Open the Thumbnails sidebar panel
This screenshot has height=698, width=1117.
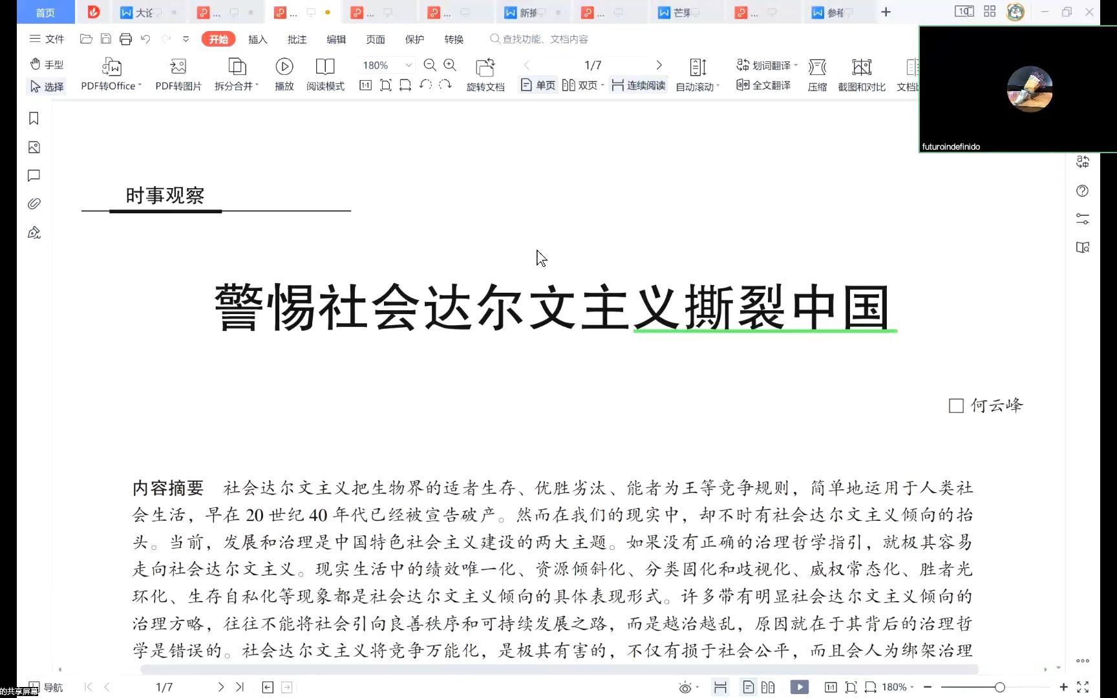pyautogui.click(x=34, y=147)
